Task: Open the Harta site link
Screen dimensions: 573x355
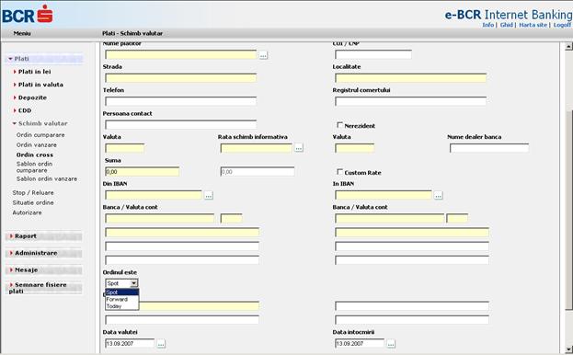Action: (533, 25)
